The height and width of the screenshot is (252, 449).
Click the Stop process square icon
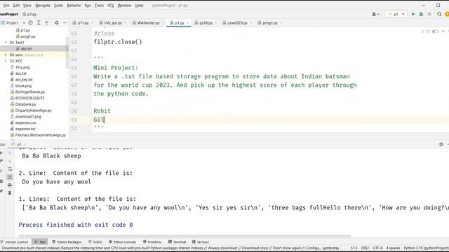coord(429,14)
